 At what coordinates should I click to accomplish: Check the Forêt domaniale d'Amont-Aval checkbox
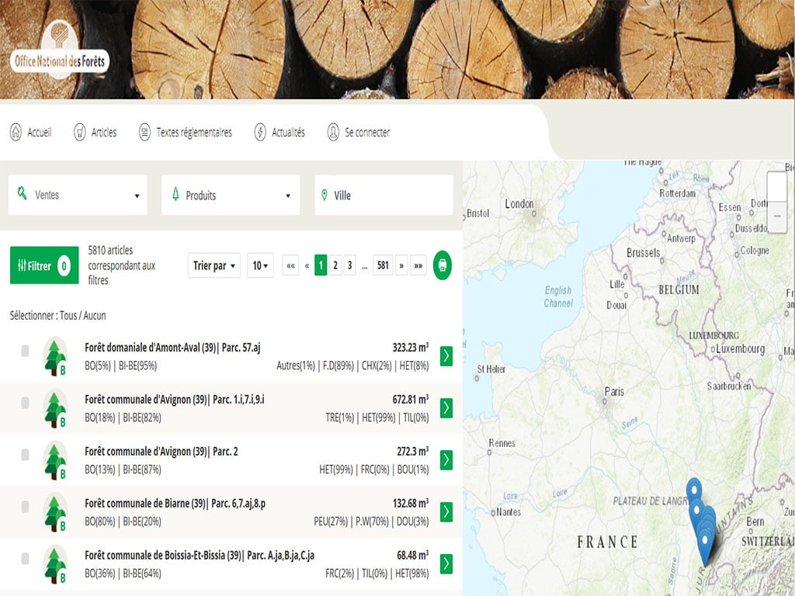25,351
